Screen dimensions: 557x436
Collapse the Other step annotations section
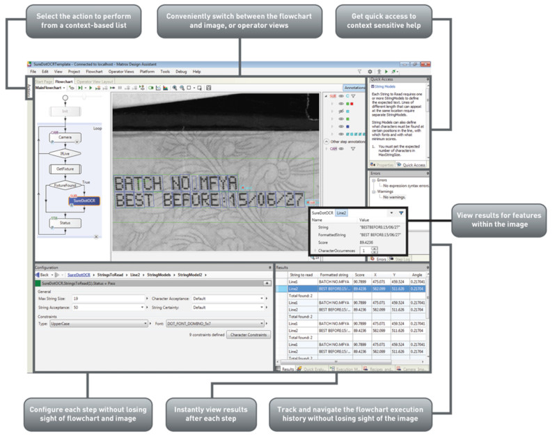point(327,141)
